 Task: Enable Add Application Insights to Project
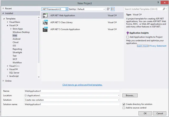(x=128, y=37)
